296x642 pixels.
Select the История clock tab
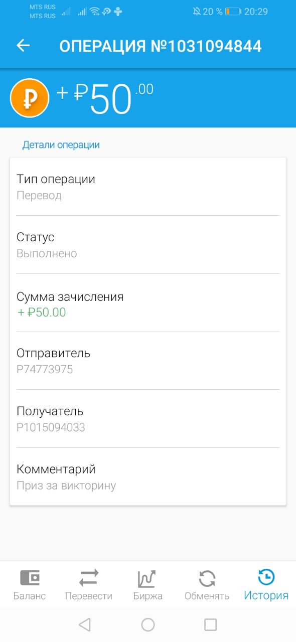[x=266, y=585]
